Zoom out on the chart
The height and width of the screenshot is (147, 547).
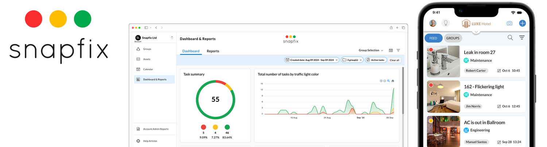coord(385,81)
